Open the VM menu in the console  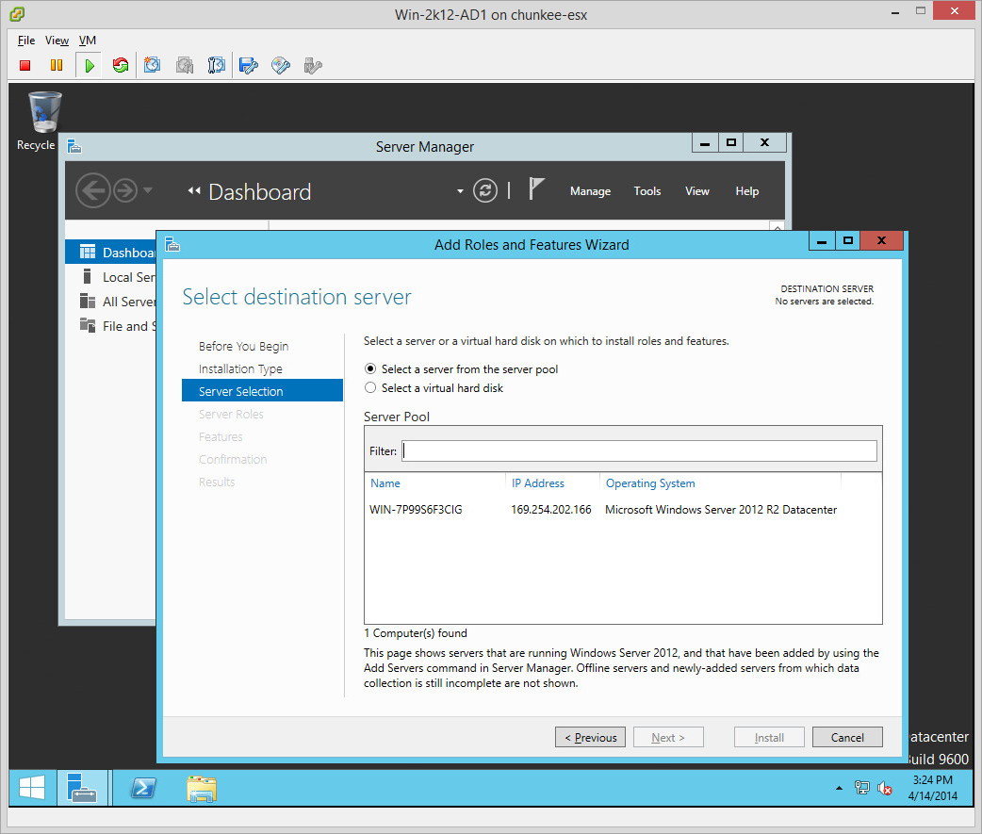point(88,41)
